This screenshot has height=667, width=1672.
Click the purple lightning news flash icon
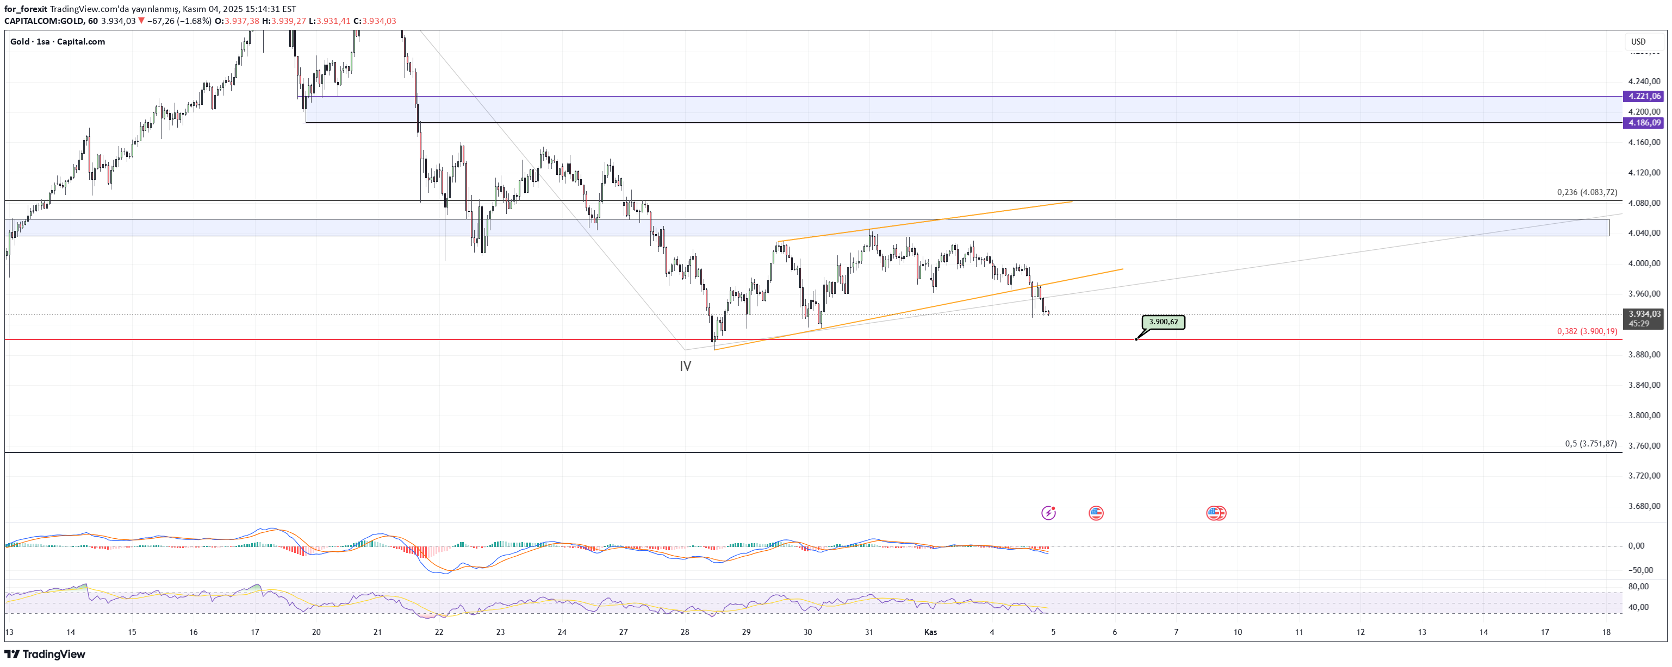[x=1048, y=513]
